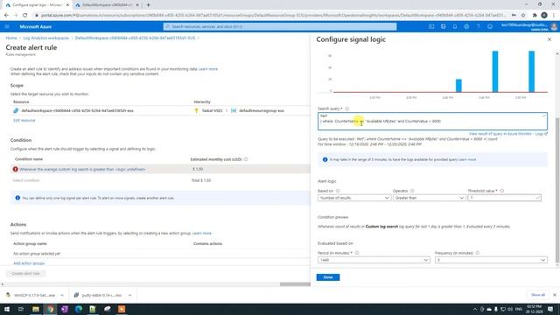Expand options for putty download item
The image size is (560, 315).
(129, 296)
